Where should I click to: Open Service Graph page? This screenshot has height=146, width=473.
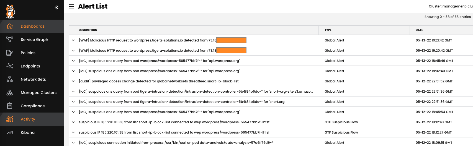(32, 40)
